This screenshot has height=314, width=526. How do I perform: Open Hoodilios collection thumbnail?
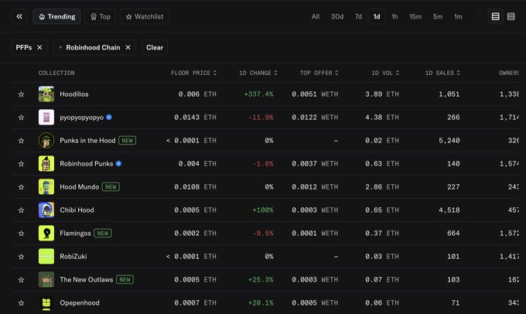point(46,94)
